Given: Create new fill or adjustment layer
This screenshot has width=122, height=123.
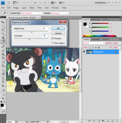Looking at the screenshot, I should [x=103, y=121].
